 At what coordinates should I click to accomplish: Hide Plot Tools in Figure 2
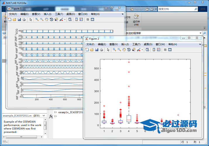tap(165, 50)
